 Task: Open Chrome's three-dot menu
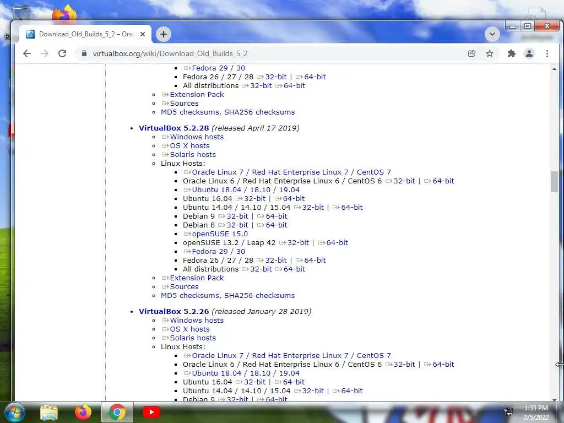tap(547, 53)
